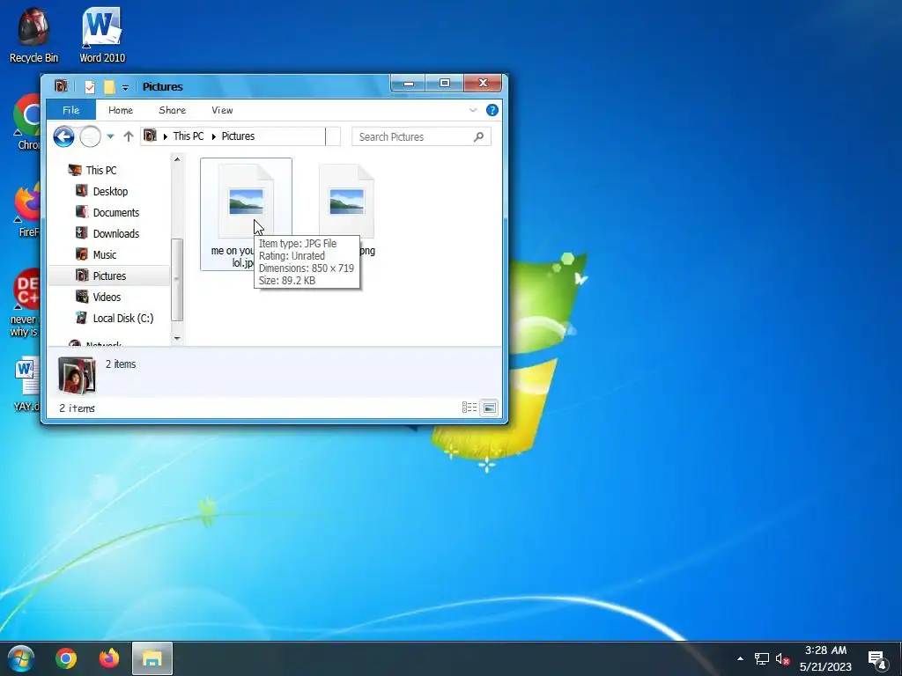Expand the breadcrumb arrow after This PC
Image resolution: width=902 pixels, height=676 pixels.
tap(213, 136)
